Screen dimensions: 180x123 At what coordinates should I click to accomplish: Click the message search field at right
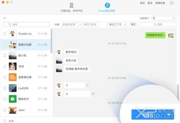tap(158, 24)
